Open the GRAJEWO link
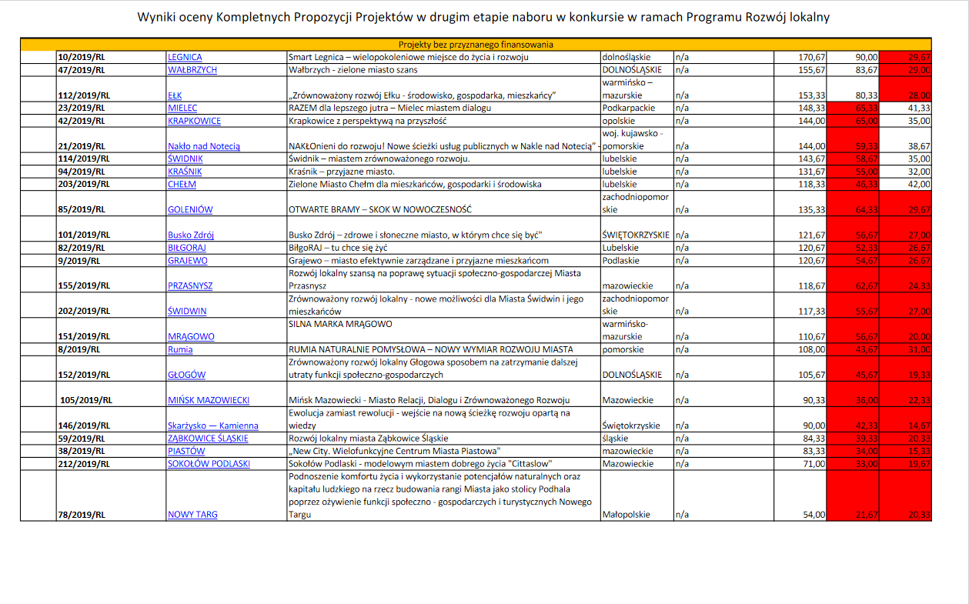Image resolution: width=969 pixels, height=604 pixels. click(x=187, y=260)
